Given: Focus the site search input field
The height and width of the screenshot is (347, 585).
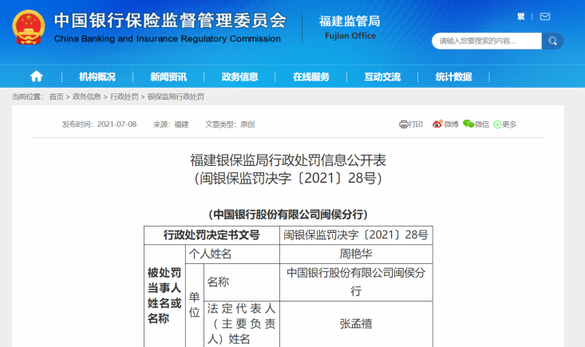Looking at the screenshot, I should tap(487, 41).
